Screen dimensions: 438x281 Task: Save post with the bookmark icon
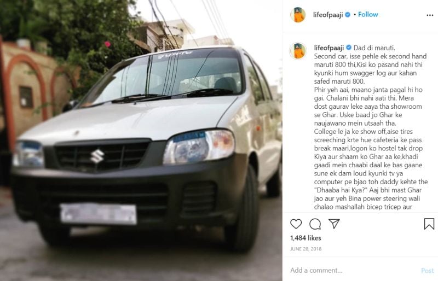(x=429, y=224)
